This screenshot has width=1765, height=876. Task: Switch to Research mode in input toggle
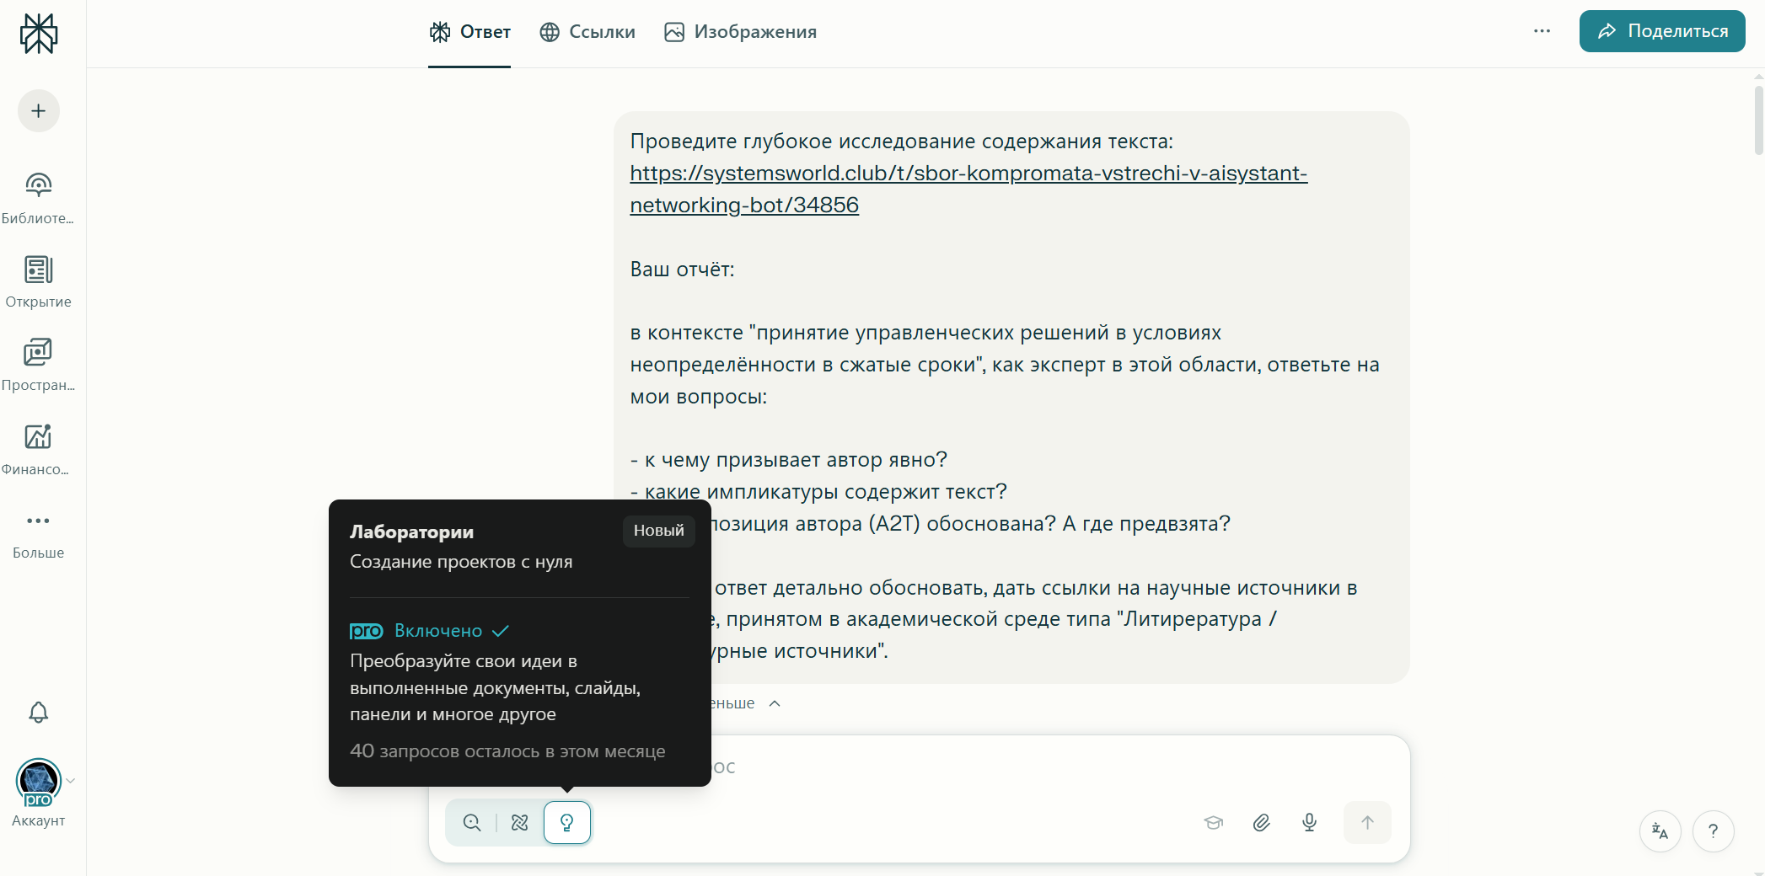(x=520, y=823)
